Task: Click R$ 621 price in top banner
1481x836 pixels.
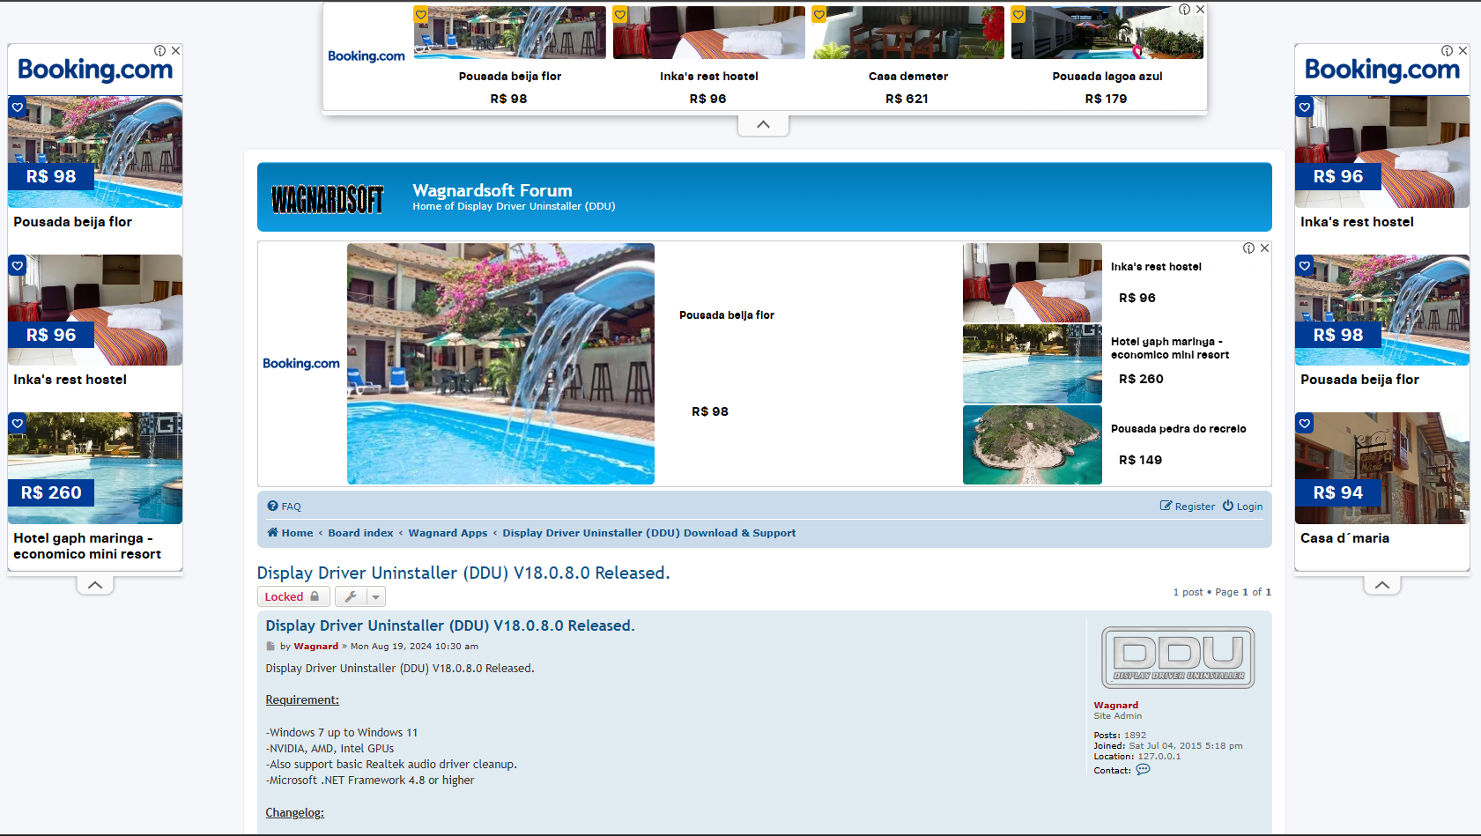Action: 907,99
